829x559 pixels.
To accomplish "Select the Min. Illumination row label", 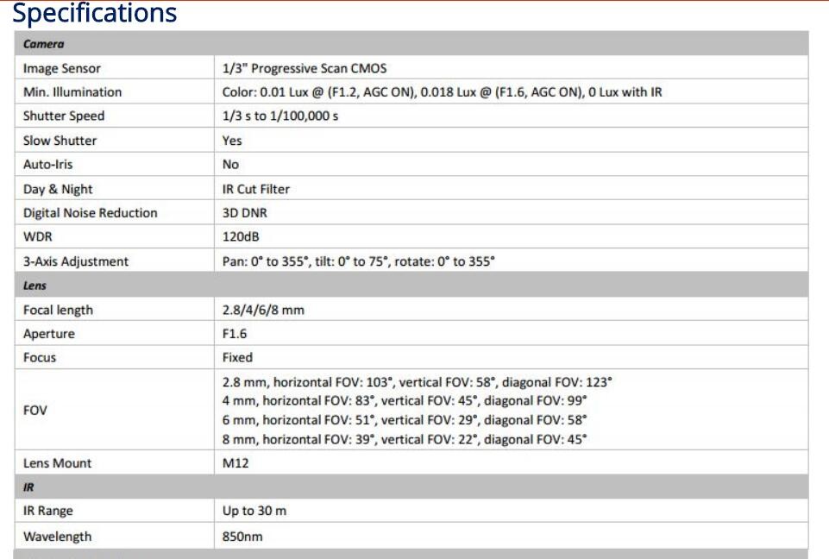I will pos(72,92).
